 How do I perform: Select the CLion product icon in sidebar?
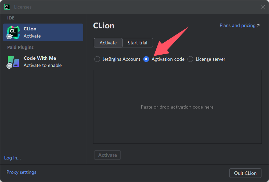(x=13, y=32)
